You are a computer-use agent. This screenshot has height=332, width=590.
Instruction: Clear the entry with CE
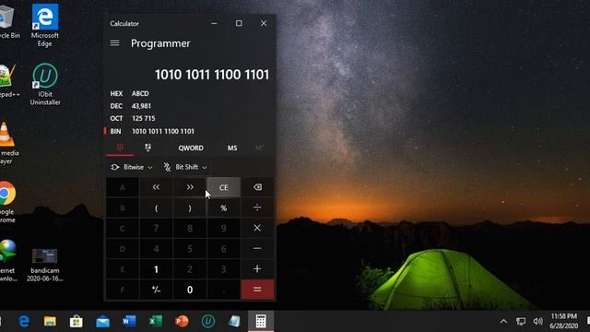[x=223, y=187]
